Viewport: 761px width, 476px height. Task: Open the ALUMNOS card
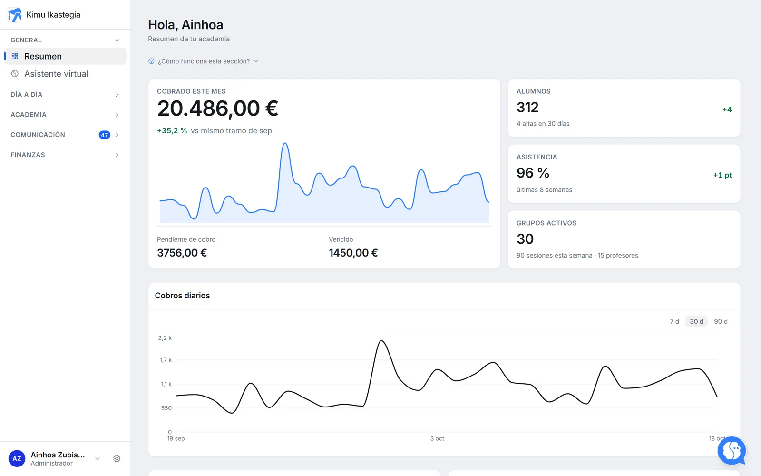[x=624, y=108]
